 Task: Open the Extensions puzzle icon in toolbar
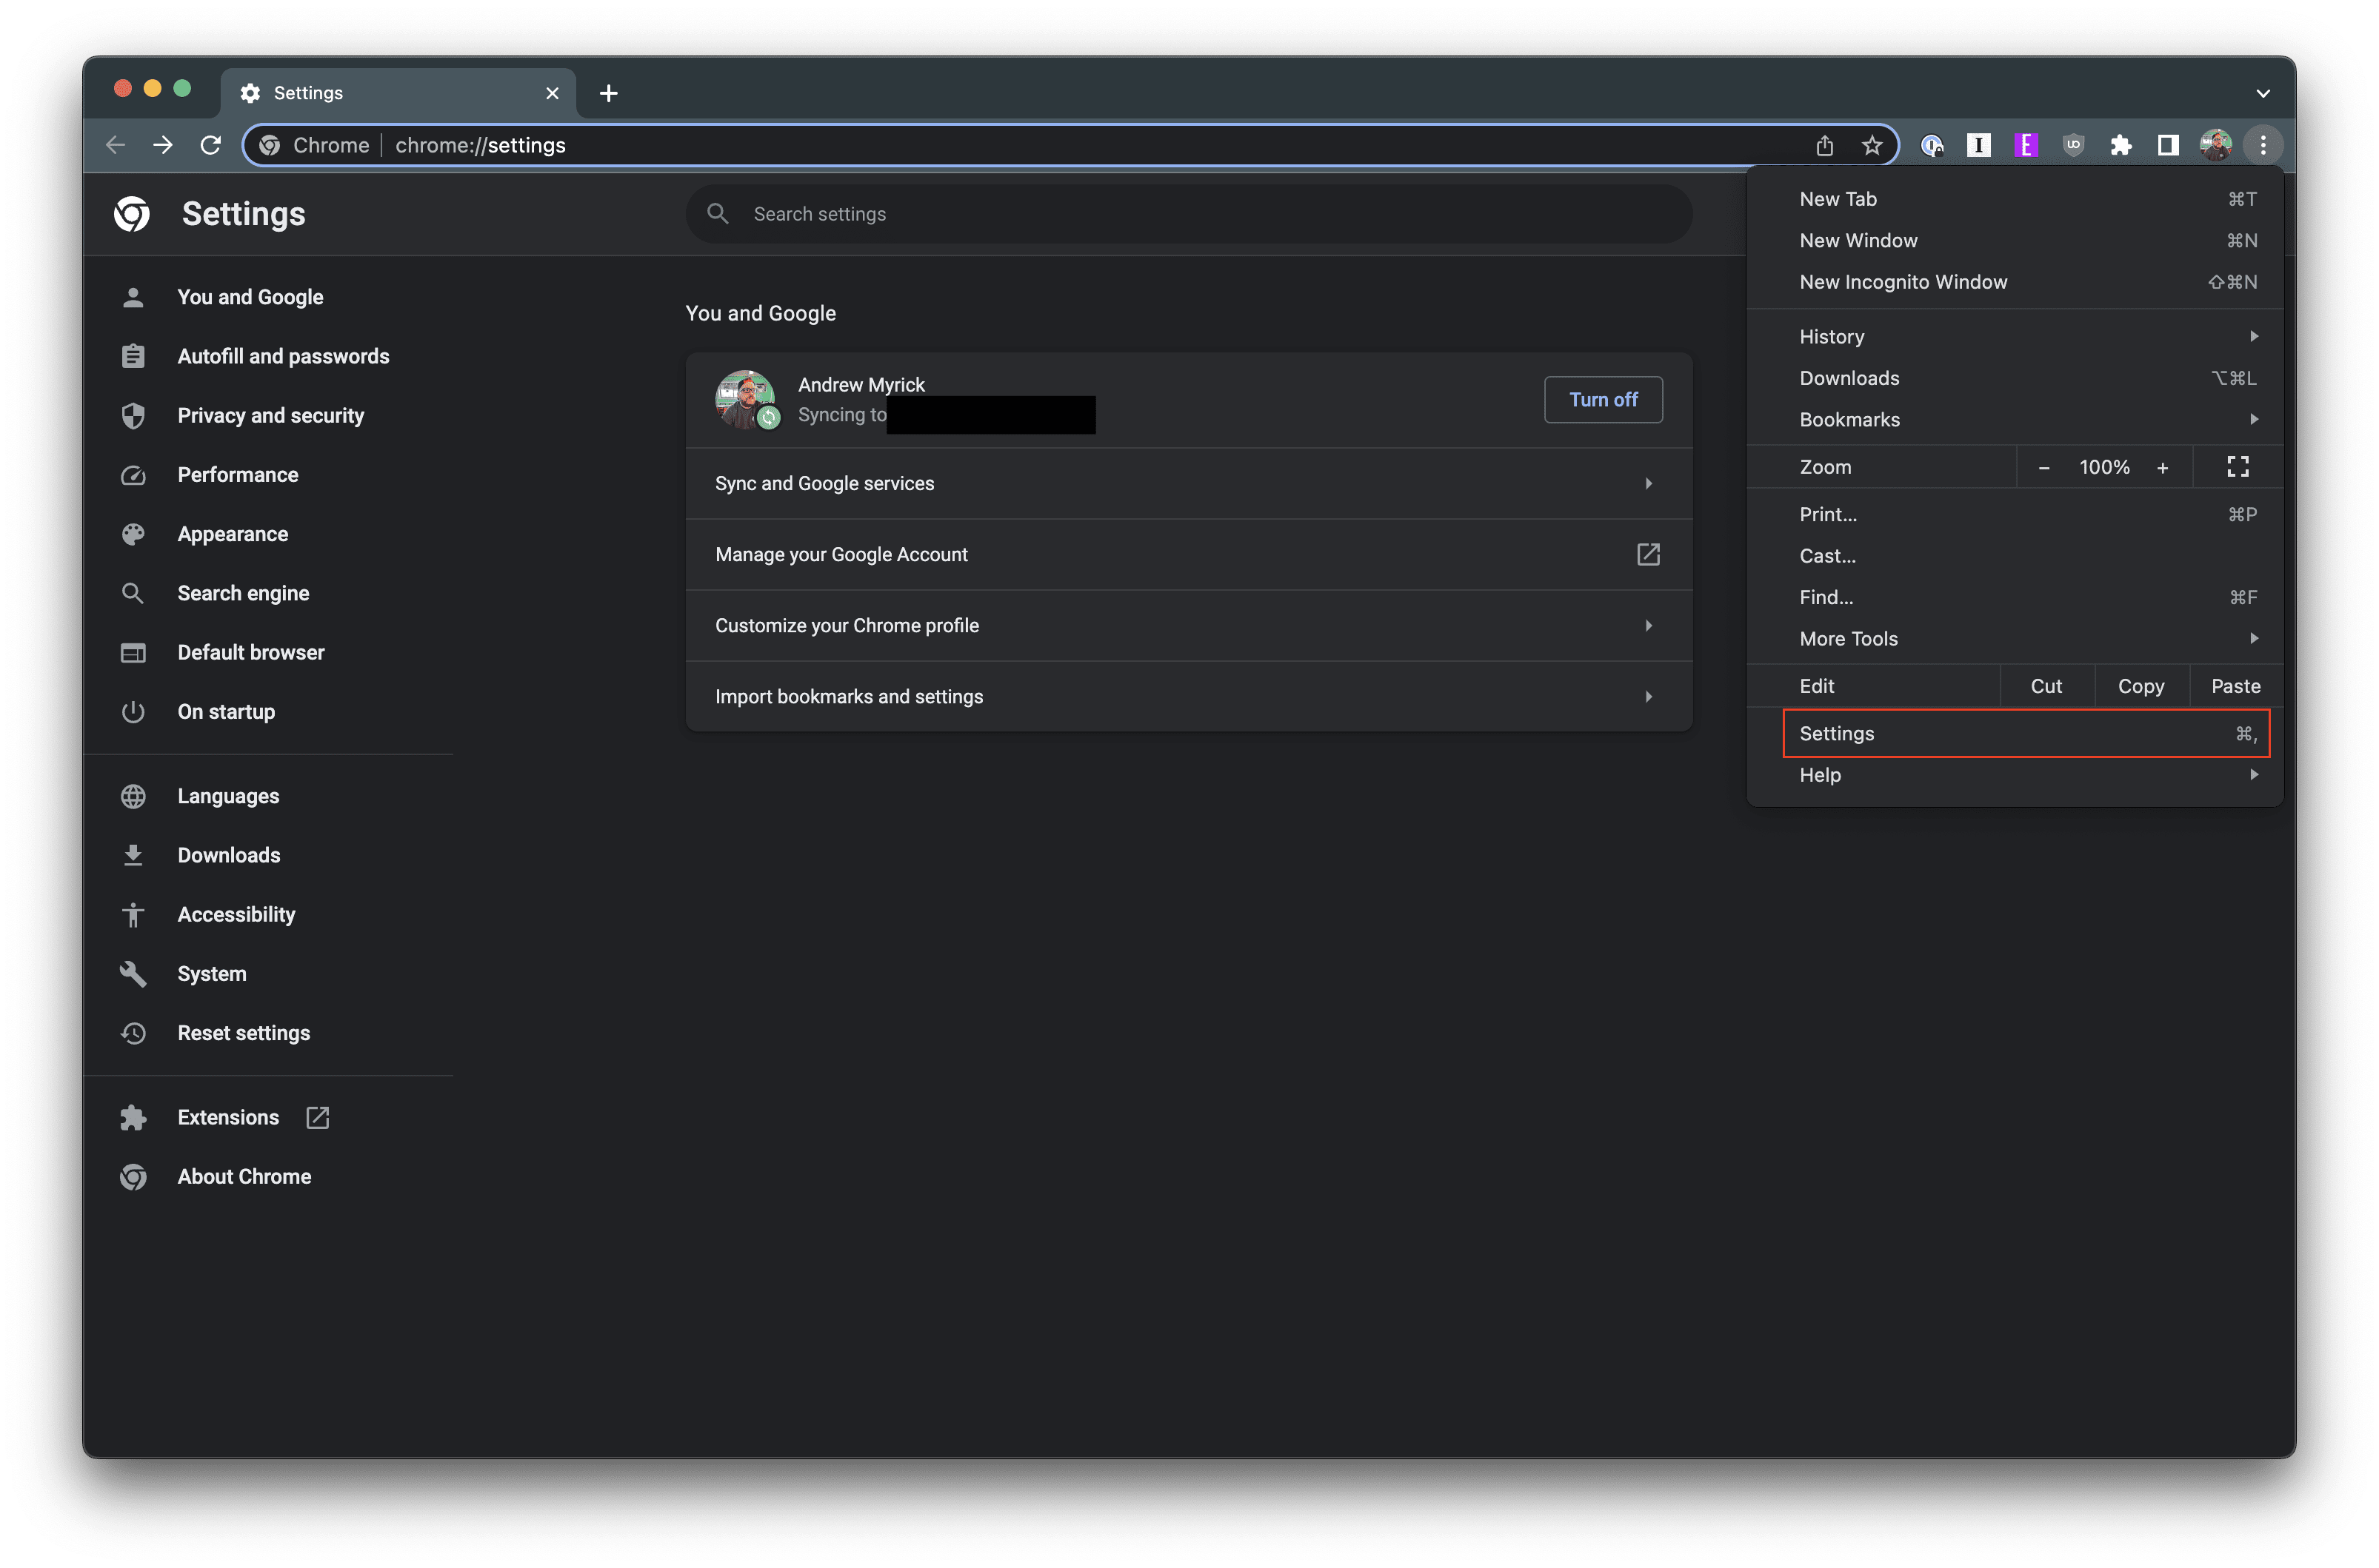(x=2120, y=145)
